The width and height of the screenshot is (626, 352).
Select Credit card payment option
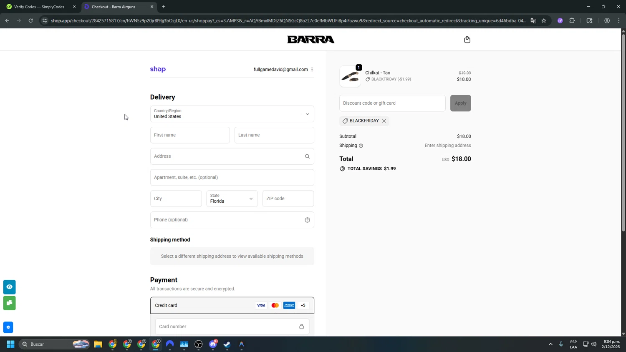click(232, 305)
